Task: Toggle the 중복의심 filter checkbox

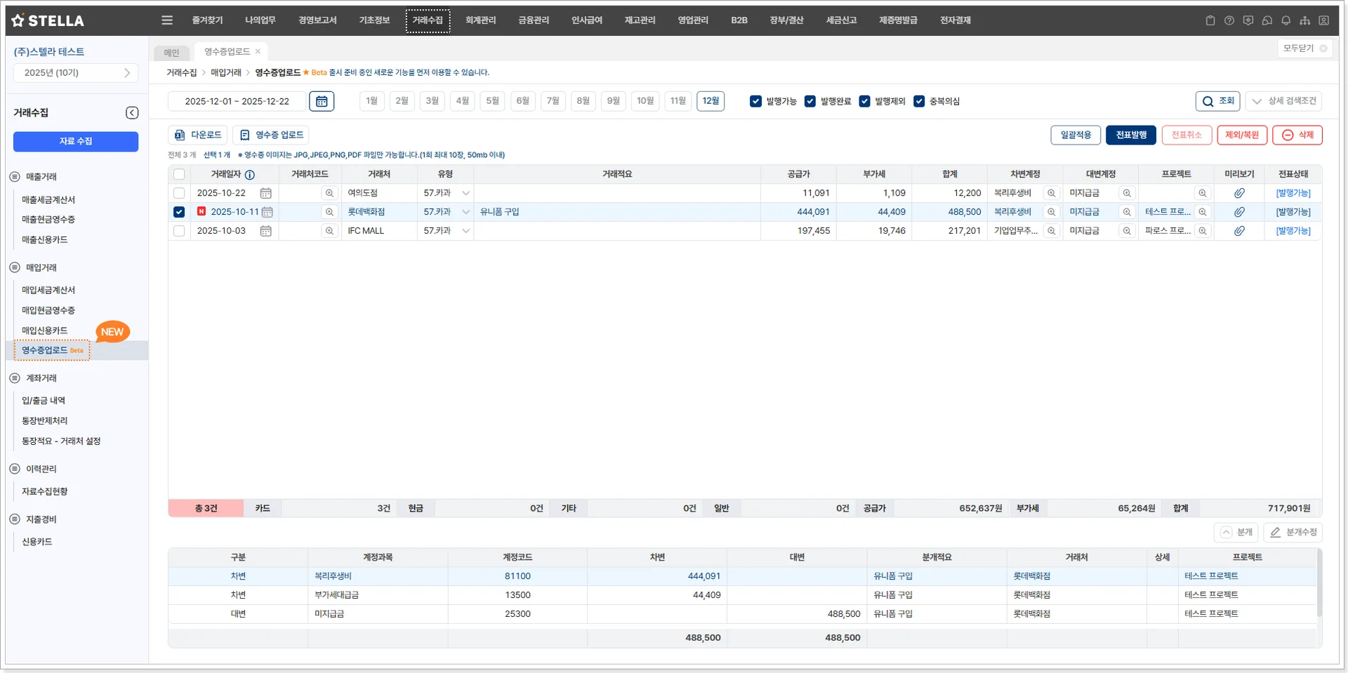Action: coord(919,101)
